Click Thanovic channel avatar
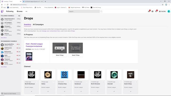The width and height of the screenshot is (171, 96). 2,60
